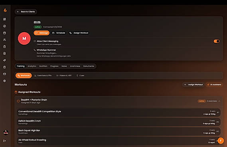Switch to the Dokumente tab

pos(89,66)
